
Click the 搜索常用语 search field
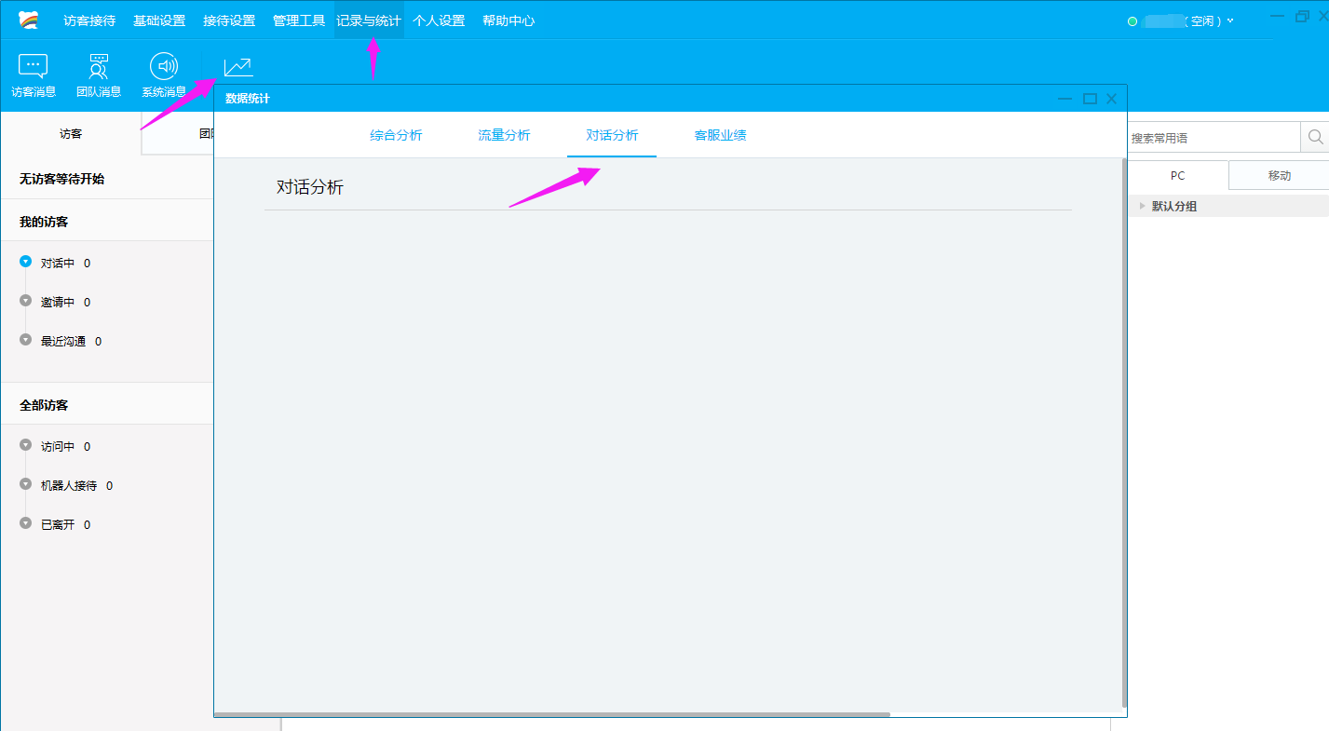click(x=1213, y=138)
